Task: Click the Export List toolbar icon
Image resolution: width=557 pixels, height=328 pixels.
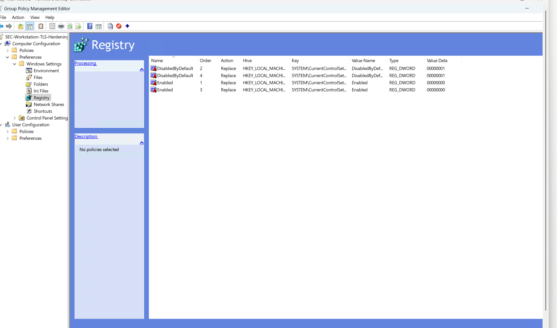Action: [78, 26]
